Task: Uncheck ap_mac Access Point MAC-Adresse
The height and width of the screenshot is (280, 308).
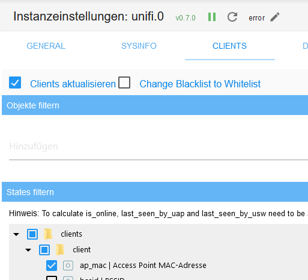Action: click(x=52, y=266)
